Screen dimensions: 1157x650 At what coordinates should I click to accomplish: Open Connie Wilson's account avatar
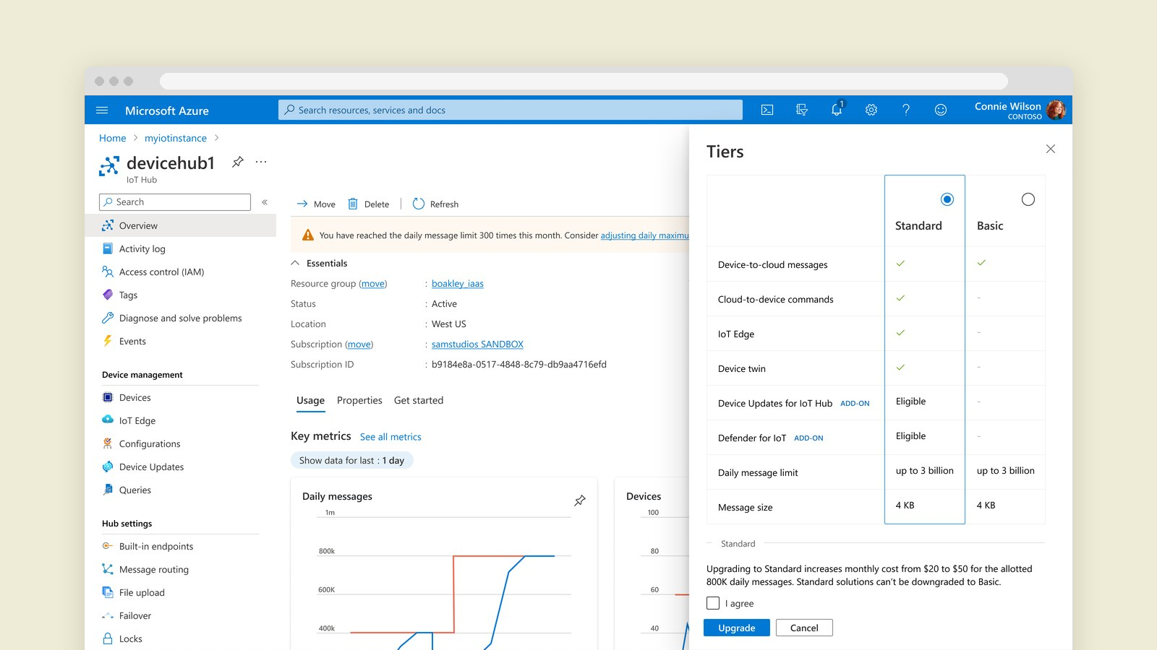coord(1056,110)
